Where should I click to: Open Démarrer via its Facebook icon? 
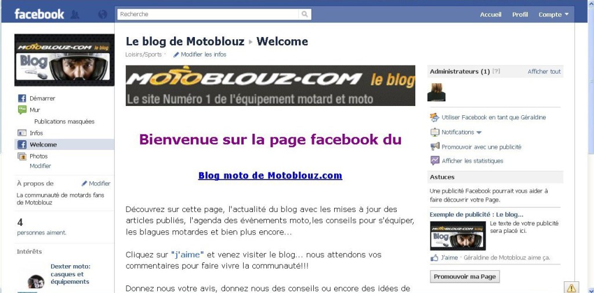click(22, 98)
